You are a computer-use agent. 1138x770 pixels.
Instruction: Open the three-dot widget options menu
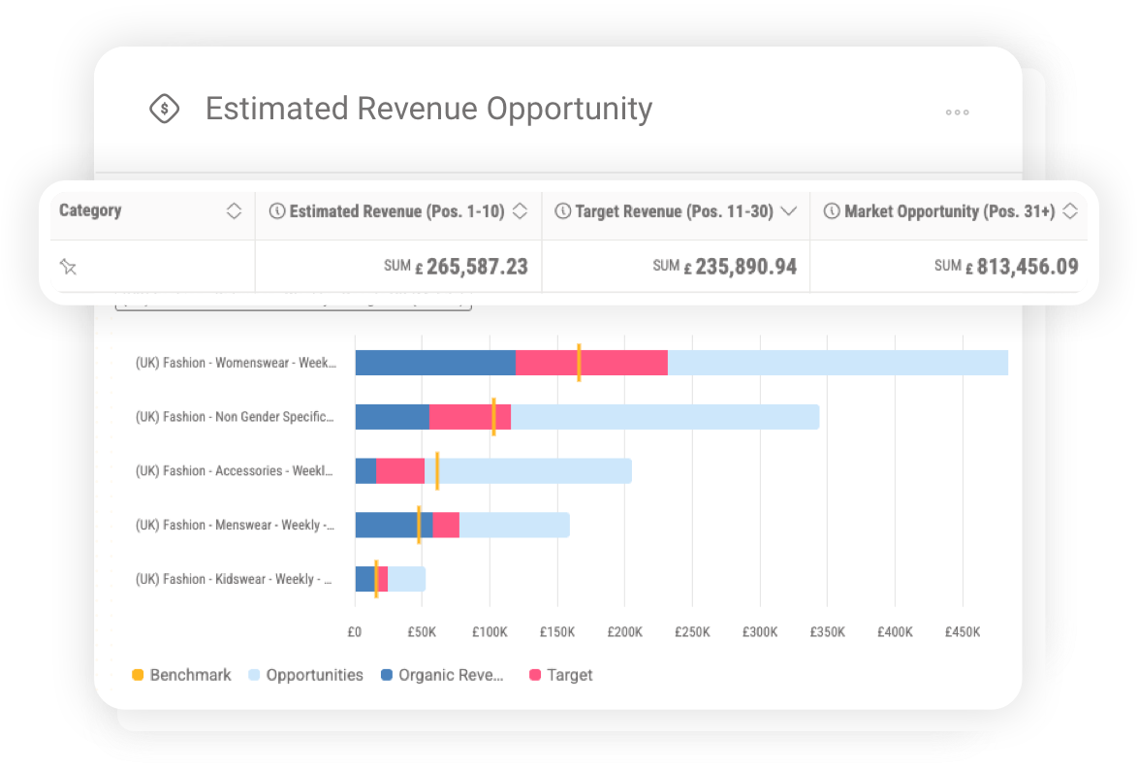point(957,112)
